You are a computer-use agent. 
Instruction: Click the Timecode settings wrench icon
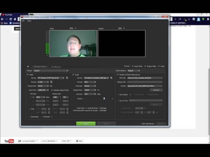[x=52, y=117]
